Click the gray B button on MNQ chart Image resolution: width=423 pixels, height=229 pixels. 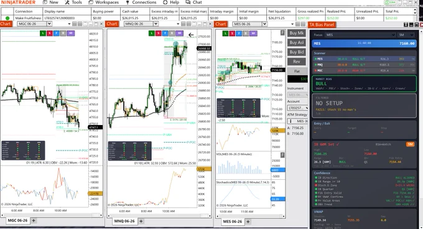pyautogui.click(x=172, y=33)
